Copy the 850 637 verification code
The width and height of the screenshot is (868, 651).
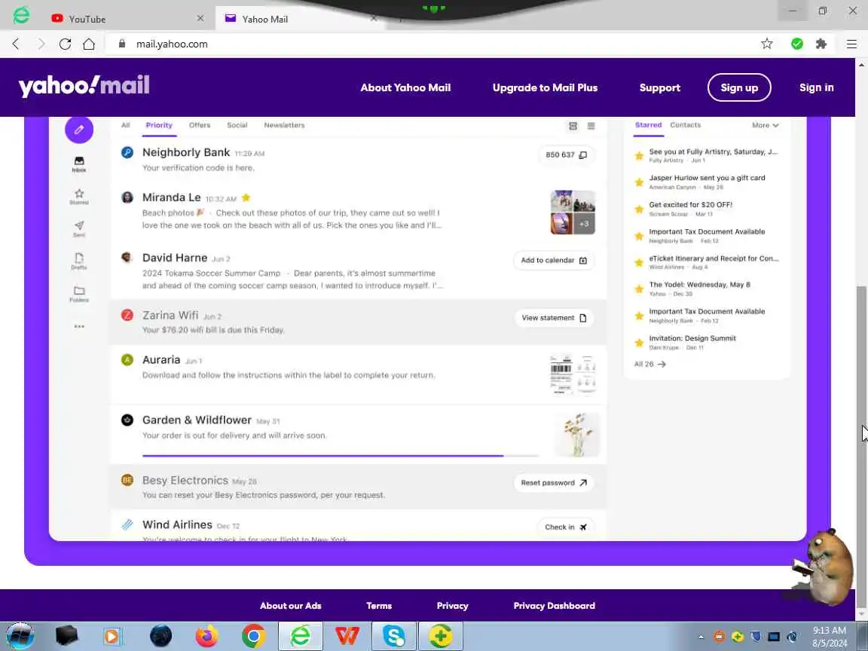pos(567,155)
